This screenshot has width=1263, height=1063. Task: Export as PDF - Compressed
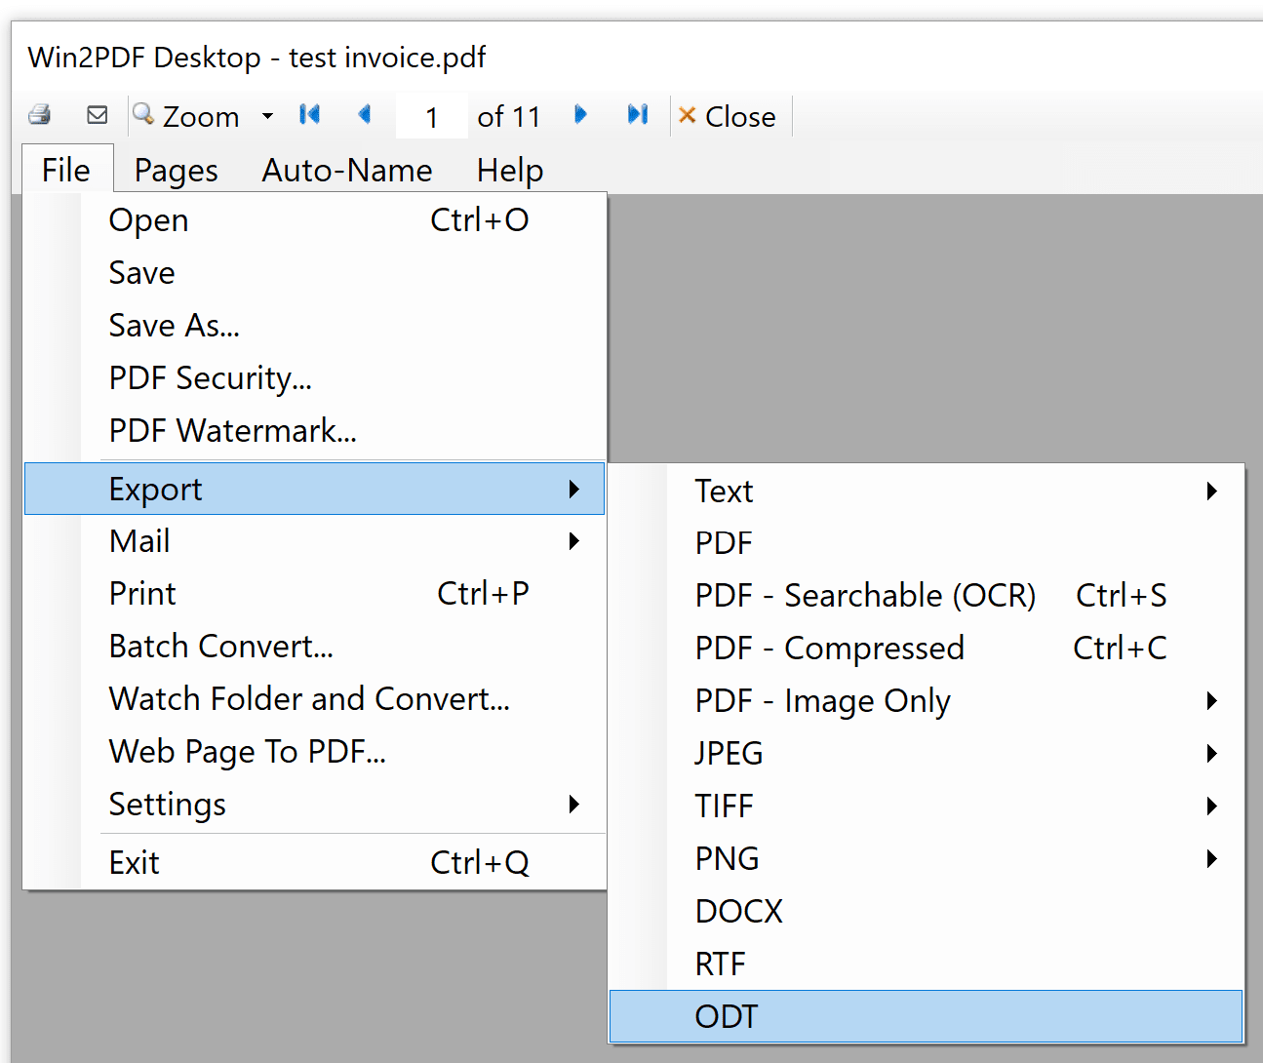click(x=927, y=649)
